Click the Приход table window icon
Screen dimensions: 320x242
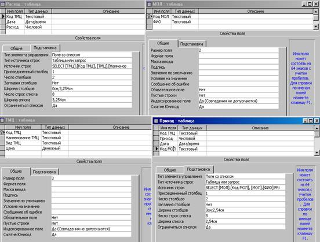coord(156,121)
